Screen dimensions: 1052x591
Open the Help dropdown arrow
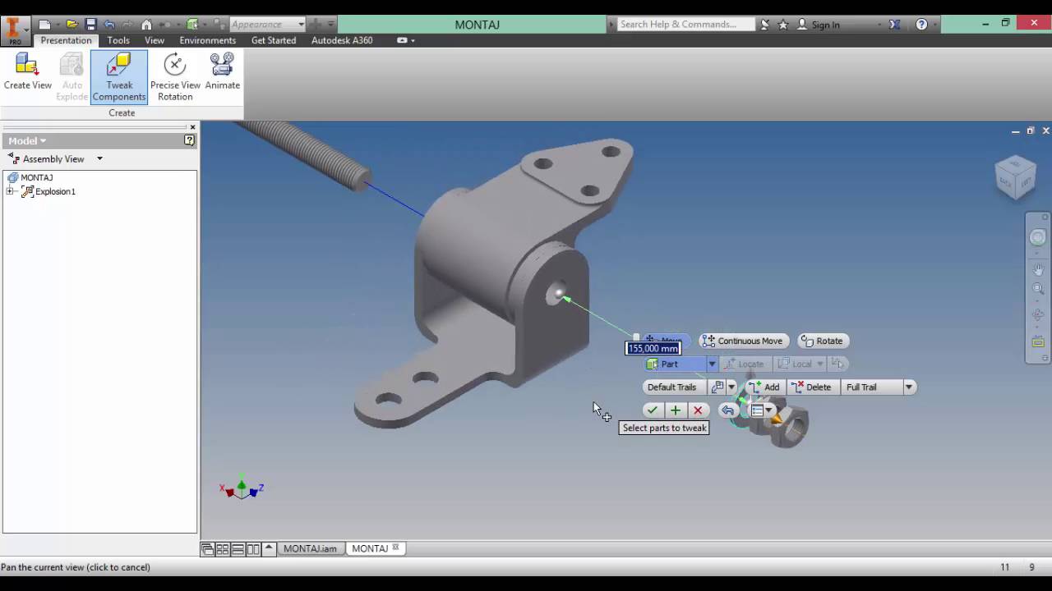[935, 25]
